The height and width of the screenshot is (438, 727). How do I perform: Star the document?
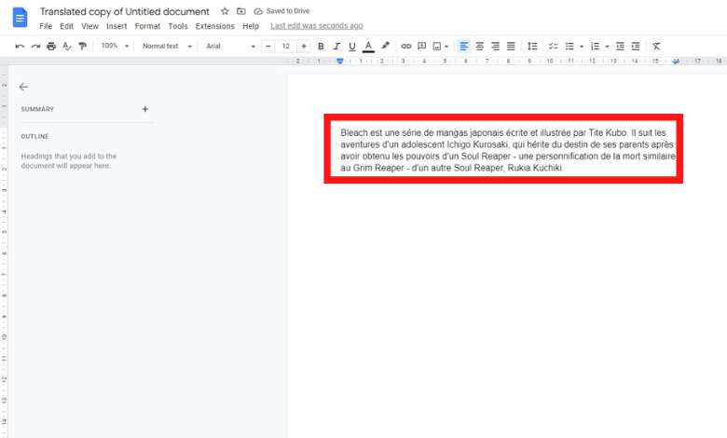[x=225, y=11]
